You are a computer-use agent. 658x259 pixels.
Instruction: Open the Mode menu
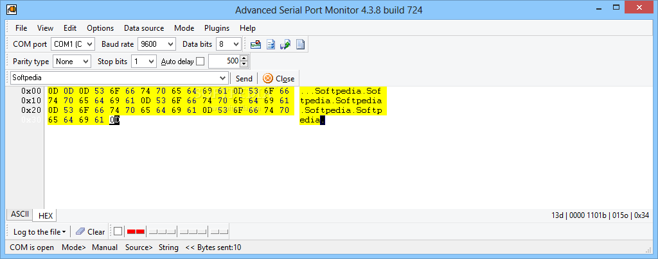184,28
